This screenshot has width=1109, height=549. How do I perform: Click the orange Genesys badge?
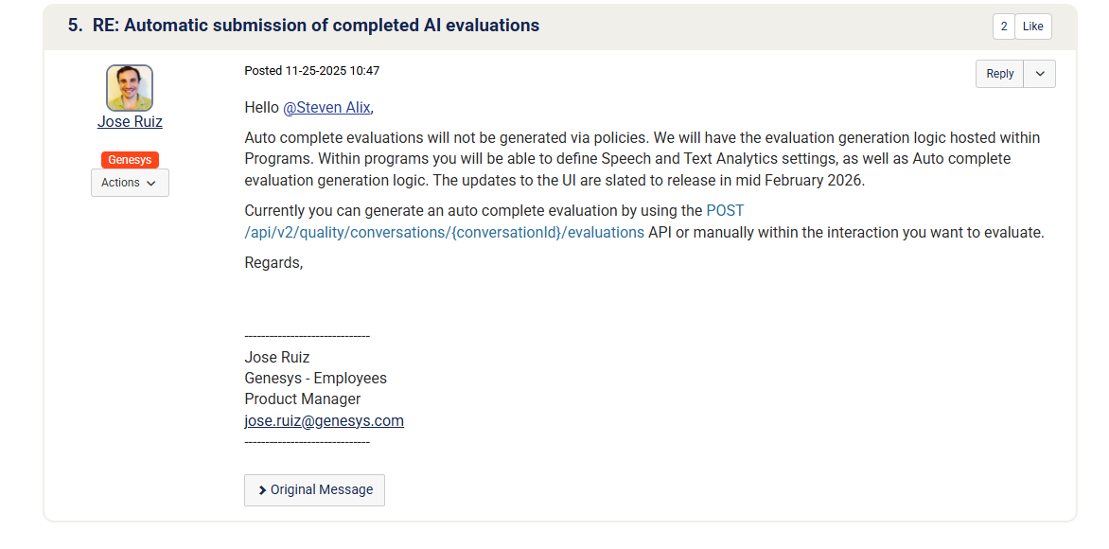pyautogui.click(x=130, y=160)
